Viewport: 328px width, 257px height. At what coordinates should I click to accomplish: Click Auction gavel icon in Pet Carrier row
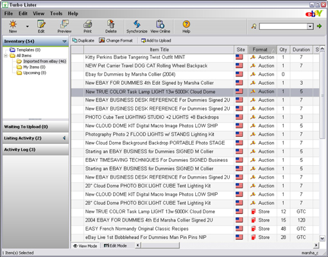pyautogui.click(x=253, y=66)
